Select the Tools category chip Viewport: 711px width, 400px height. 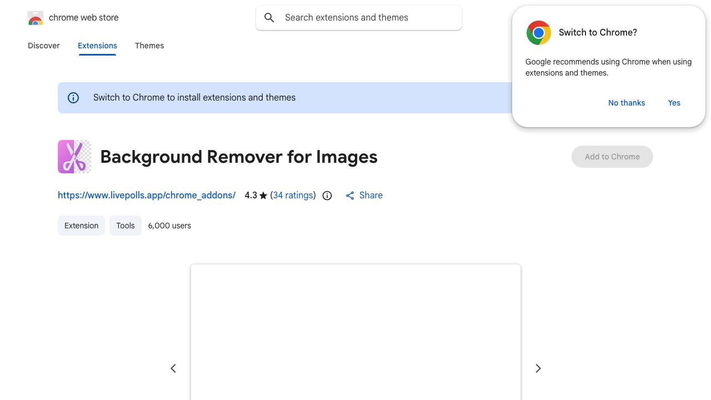coord(126,226)
